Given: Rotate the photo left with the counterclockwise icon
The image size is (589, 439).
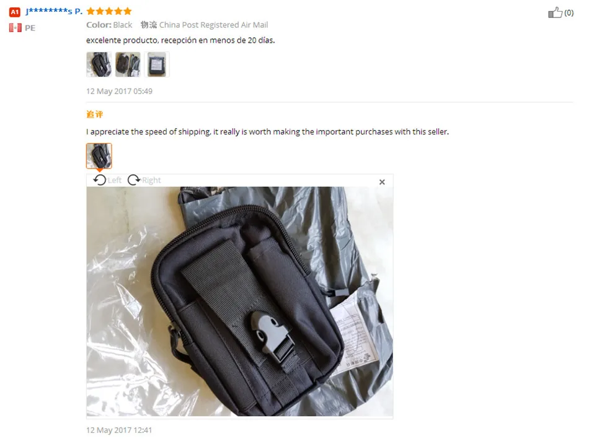Looking at the screenshot, I should coord(100,180).
